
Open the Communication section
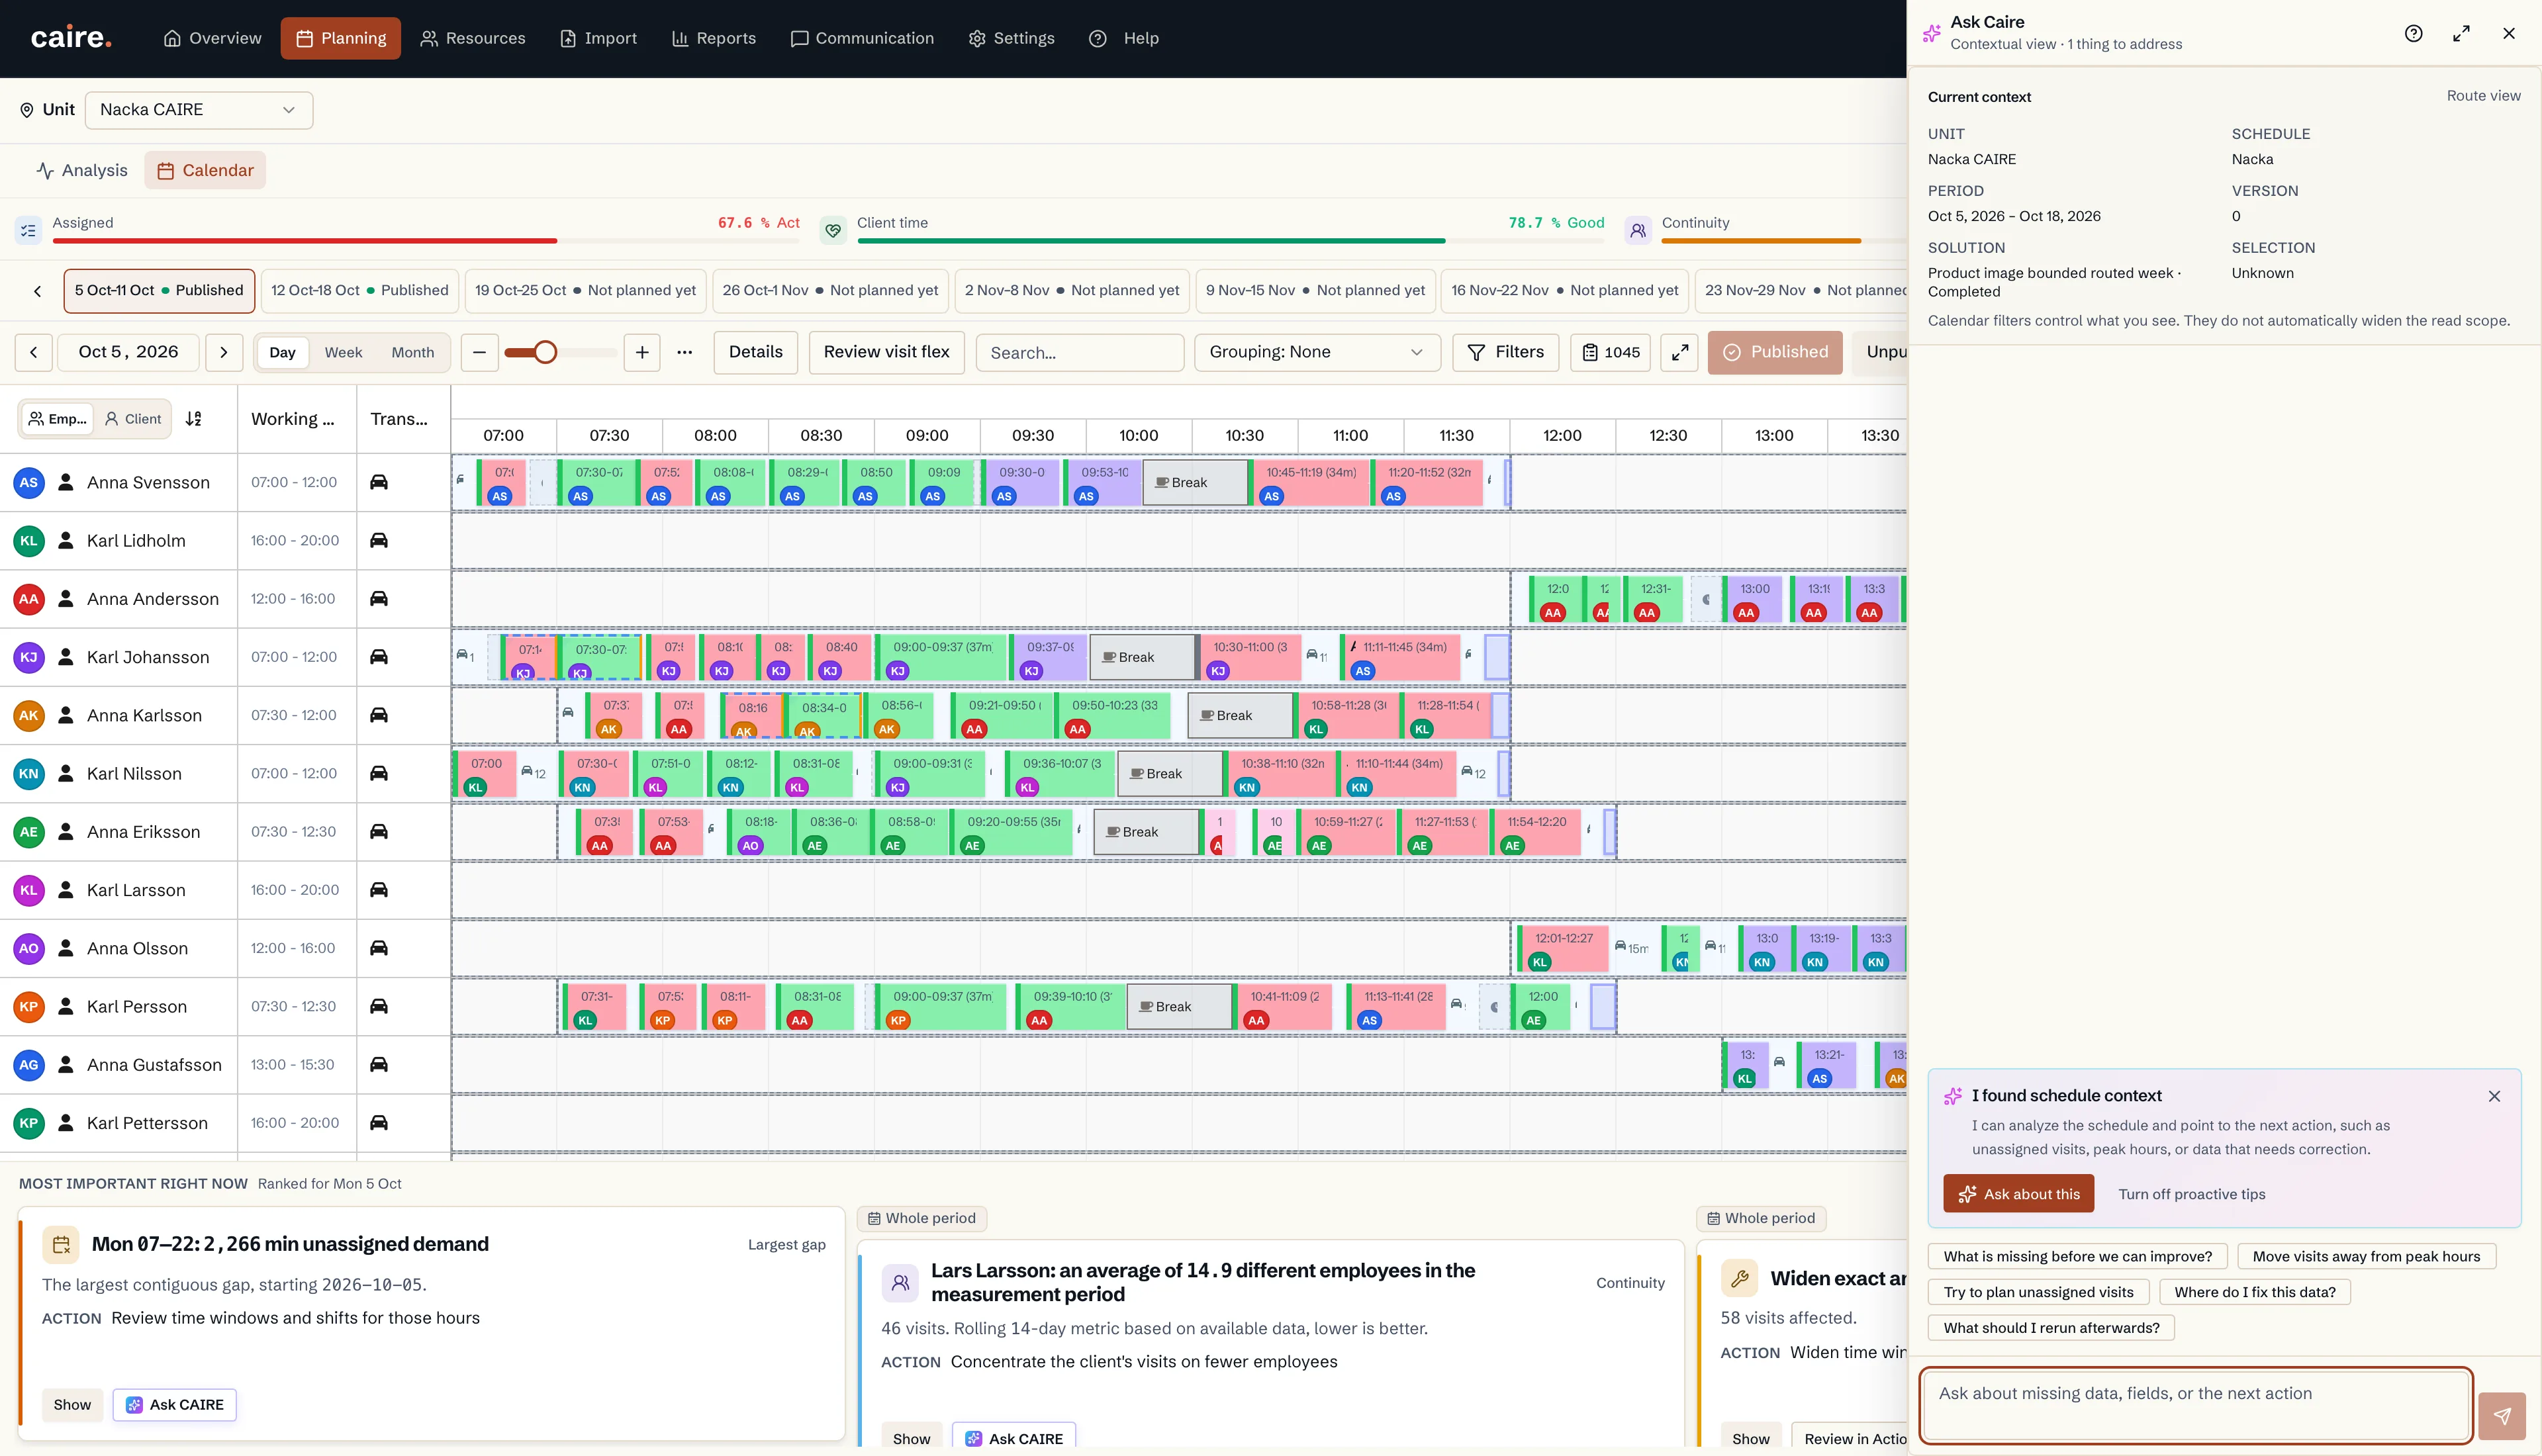[862, 38]
